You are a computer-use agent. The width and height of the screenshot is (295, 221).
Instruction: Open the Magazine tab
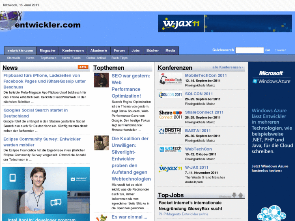click(x=47, y=51)
